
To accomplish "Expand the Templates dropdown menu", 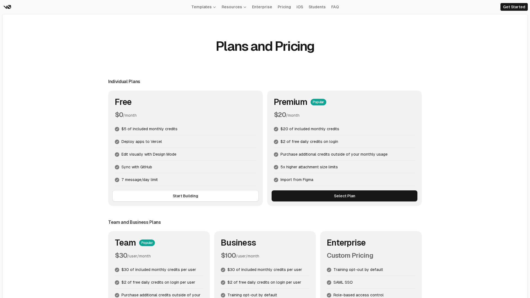I will [x=203, y=7].
